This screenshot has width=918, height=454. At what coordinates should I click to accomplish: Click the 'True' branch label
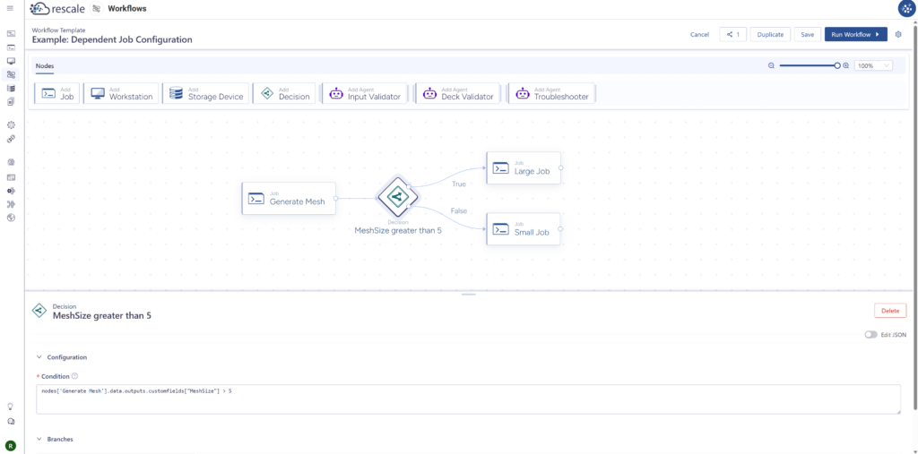[x=458, y=184]
